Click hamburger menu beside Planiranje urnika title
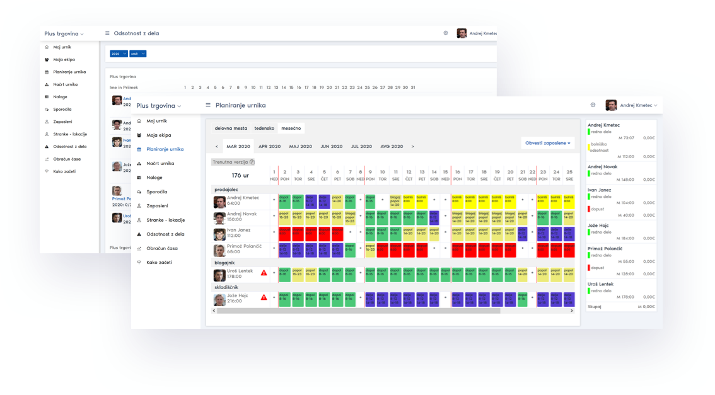Screen dimensions: 715x395 click(208, 105)
